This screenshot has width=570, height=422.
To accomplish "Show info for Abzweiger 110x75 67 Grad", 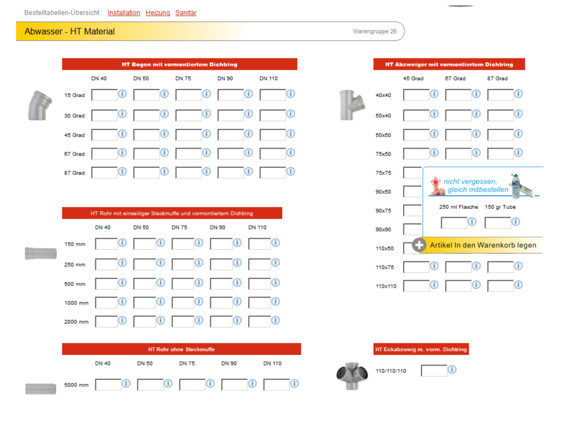I will pos(477,266).
